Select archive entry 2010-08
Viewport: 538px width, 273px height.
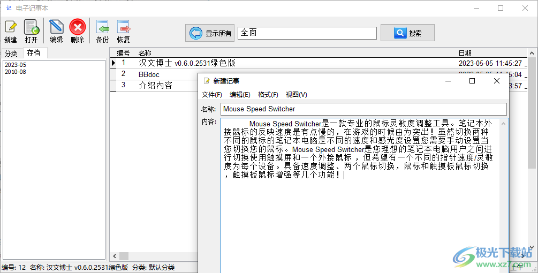click(x=16, y=72)
